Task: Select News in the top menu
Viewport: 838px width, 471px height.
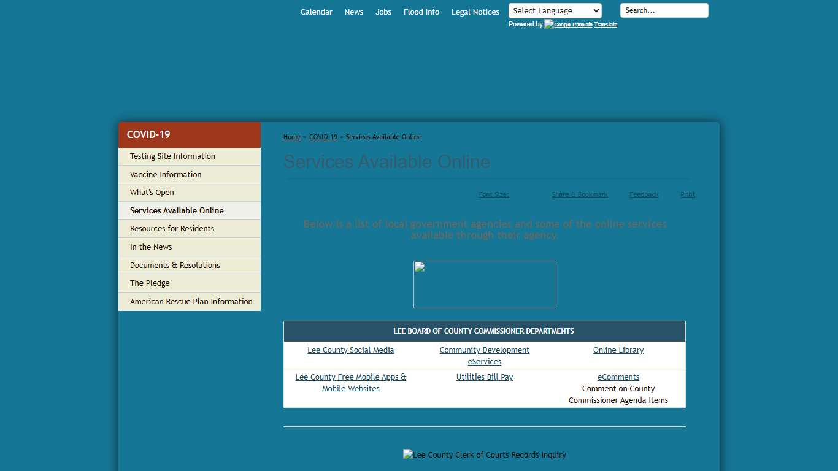Action: [x=353, y=12]
